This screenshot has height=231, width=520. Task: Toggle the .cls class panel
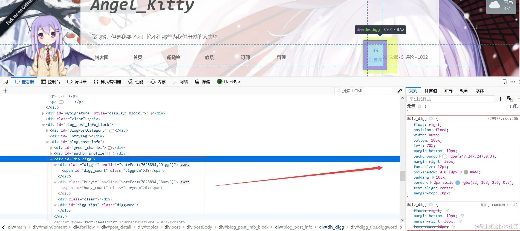click(518, 99)
